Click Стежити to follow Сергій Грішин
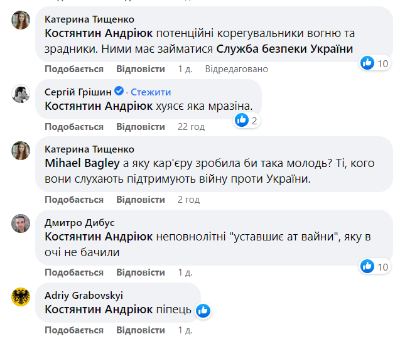Image resolution: width=400 pixels, height=339 pixels. click(x=146, y=92)
